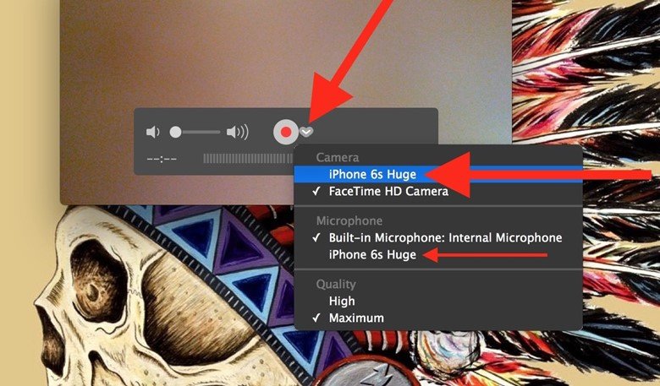Select Maximum recording quality

point(357,318)
